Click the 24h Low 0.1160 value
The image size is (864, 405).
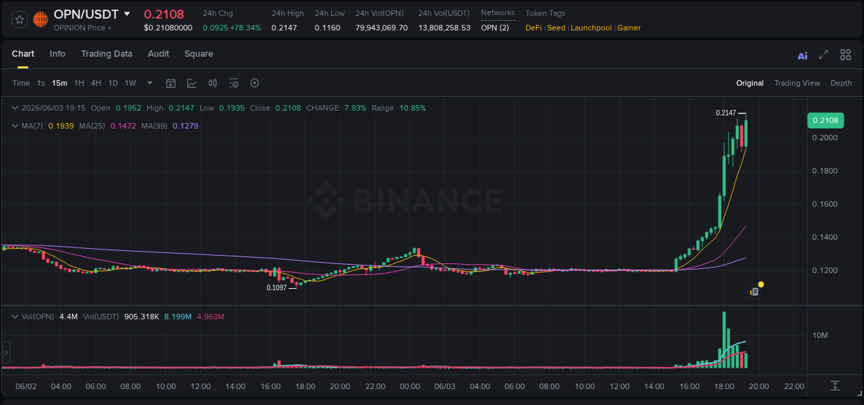(328, 28)
